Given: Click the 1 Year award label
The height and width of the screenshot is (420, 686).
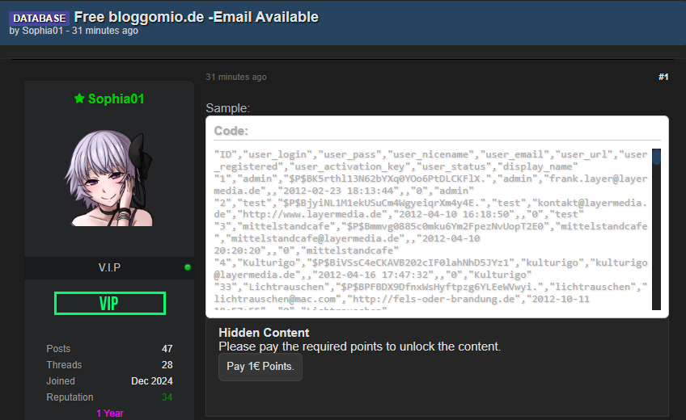Looking at the screenshot, I should [110, 413].
